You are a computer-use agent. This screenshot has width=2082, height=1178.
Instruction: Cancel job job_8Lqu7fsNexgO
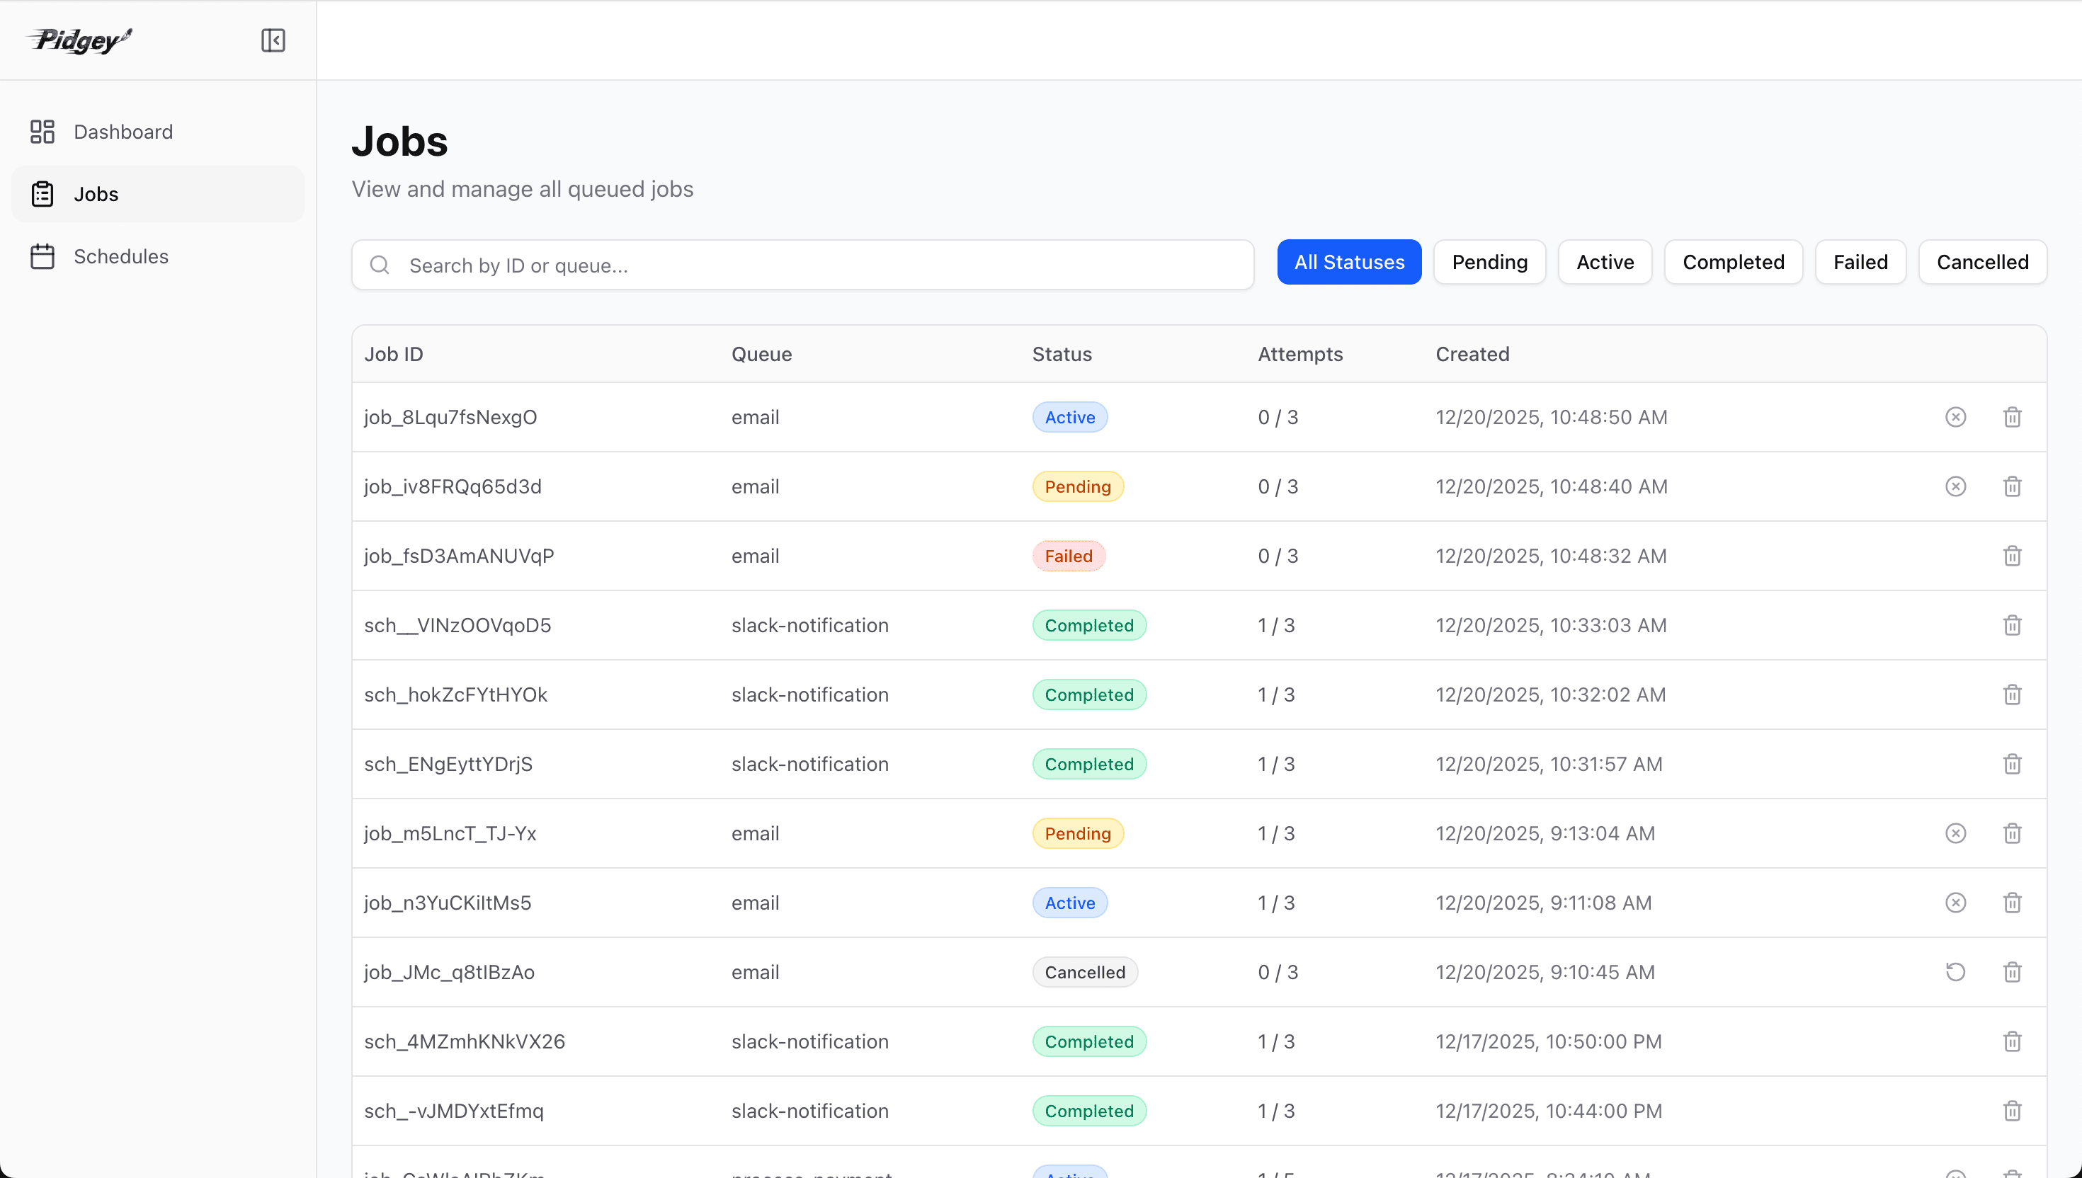(1955, 418)
